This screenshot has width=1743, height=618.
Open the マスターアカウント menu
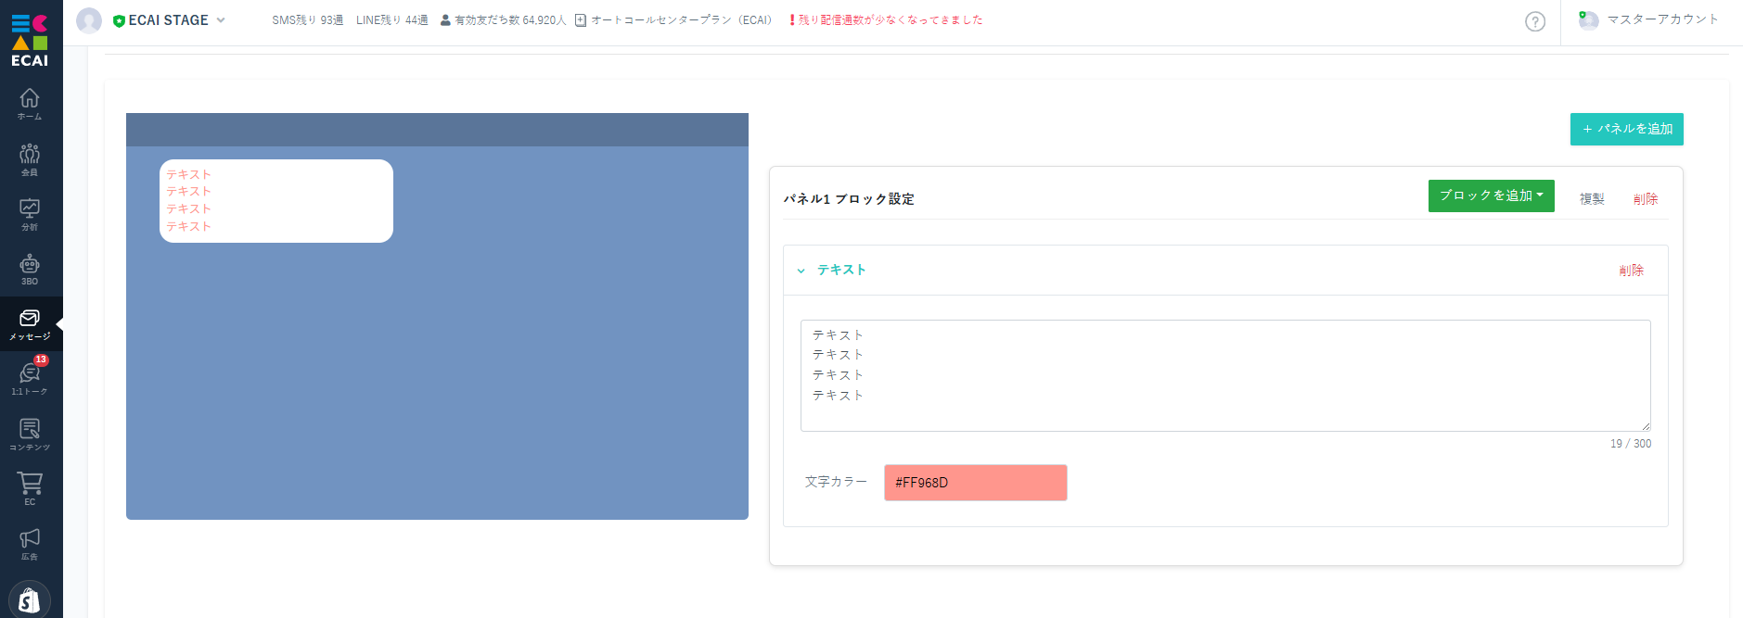tap(1650, 19)
